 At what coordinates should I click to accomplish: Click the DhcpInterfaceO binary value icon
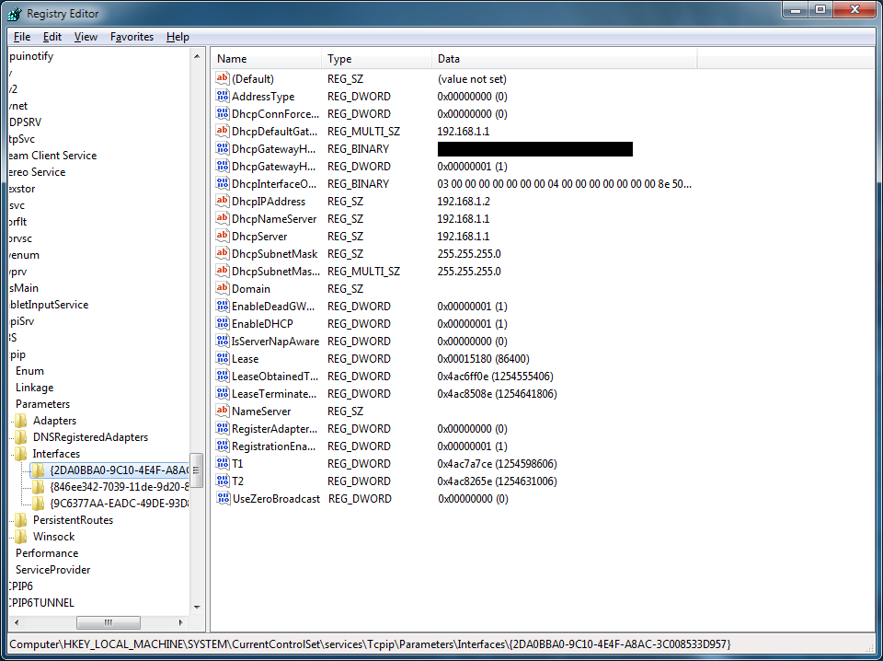[223, 184]
